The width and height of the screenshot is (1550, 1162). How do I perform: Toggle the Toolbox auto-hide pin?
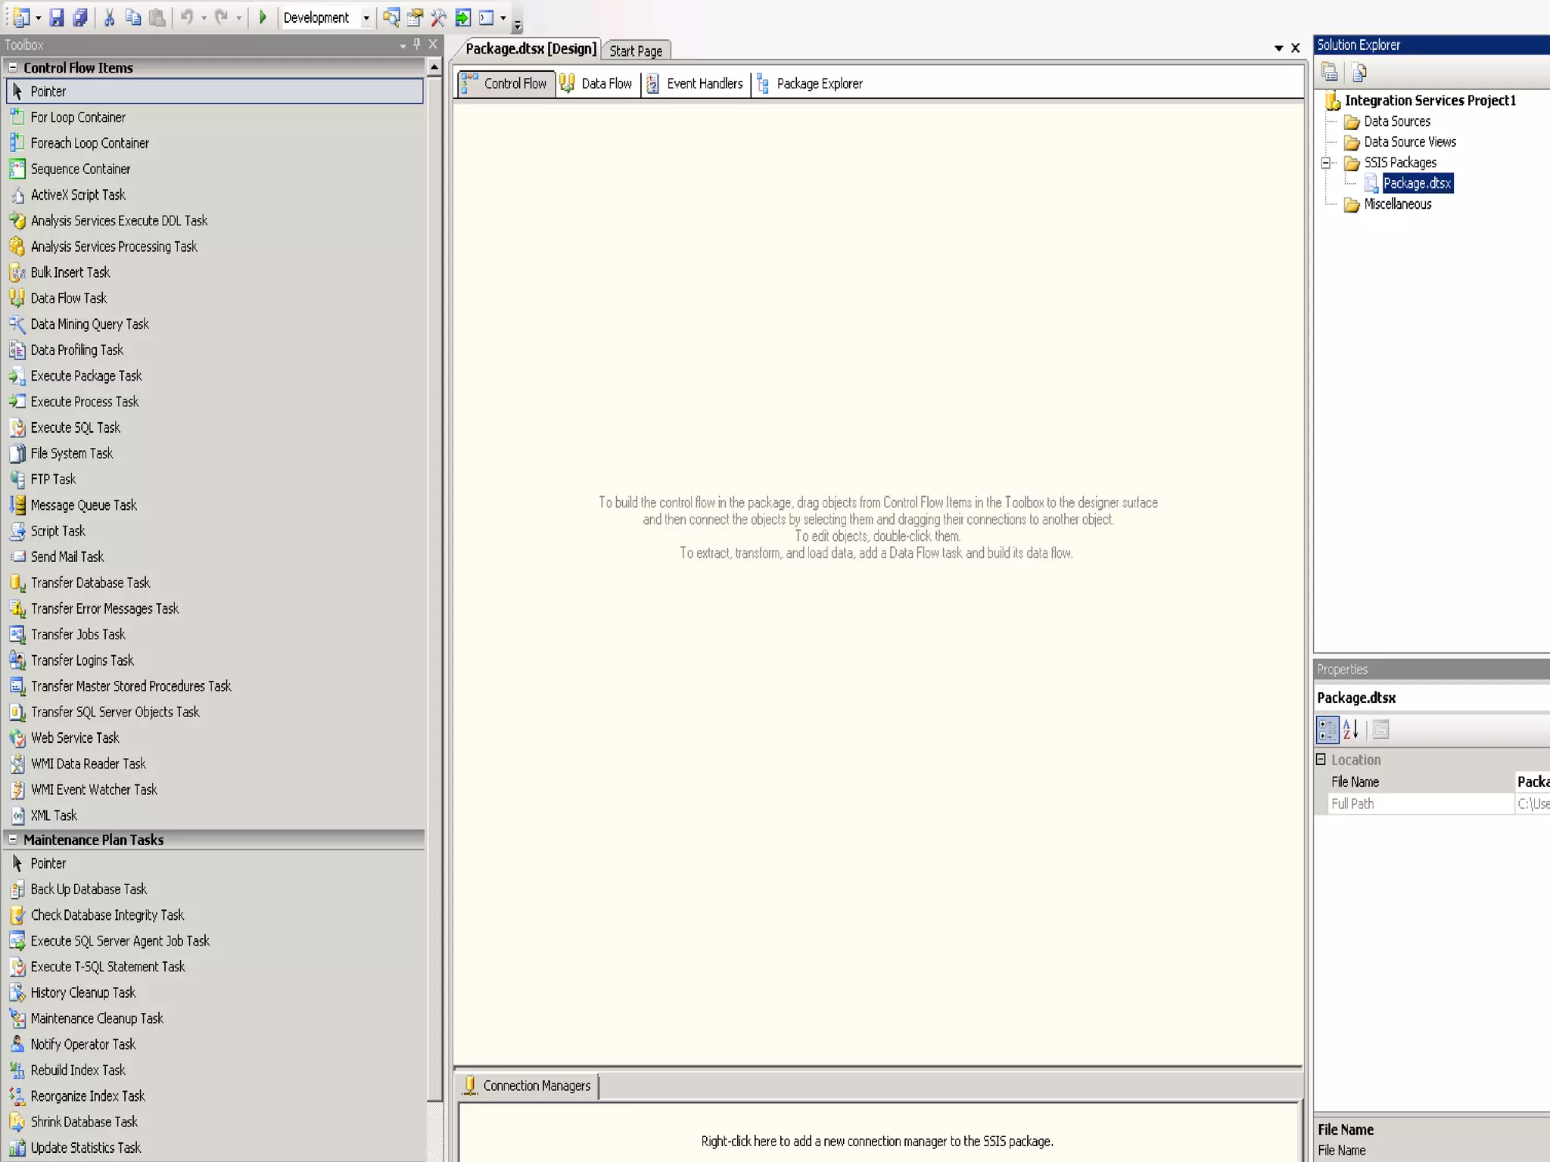pyautogui.click(x=416, y=45)
